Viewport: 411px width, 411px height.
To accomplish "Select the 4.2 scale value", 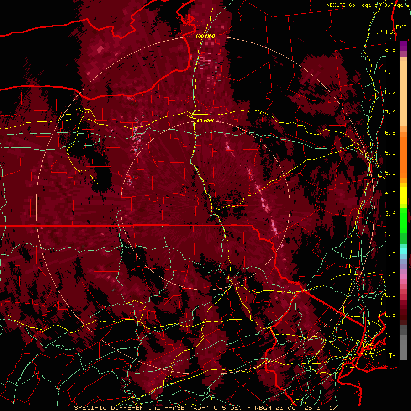I will coord(390,194).
